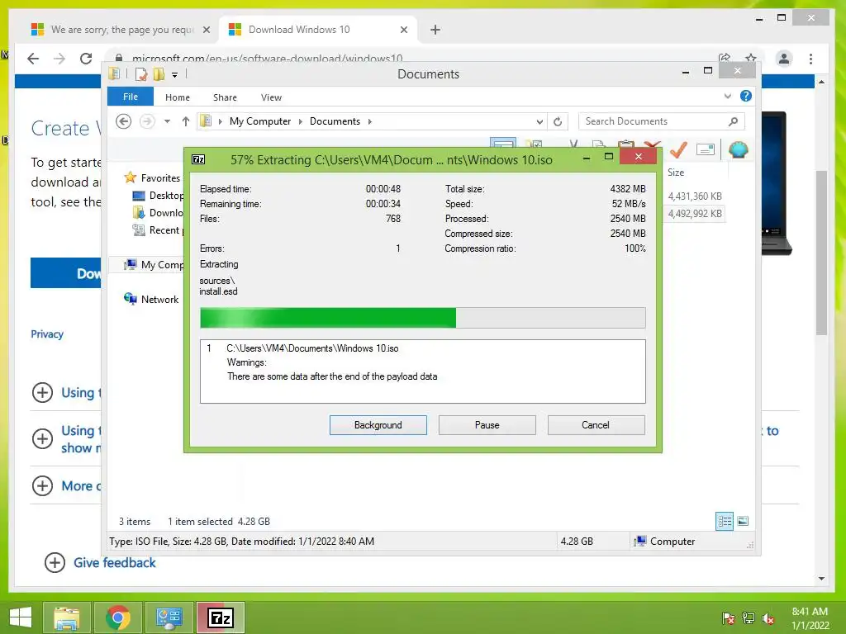Open Favorites in navigation pane

(x=153, y=178)
